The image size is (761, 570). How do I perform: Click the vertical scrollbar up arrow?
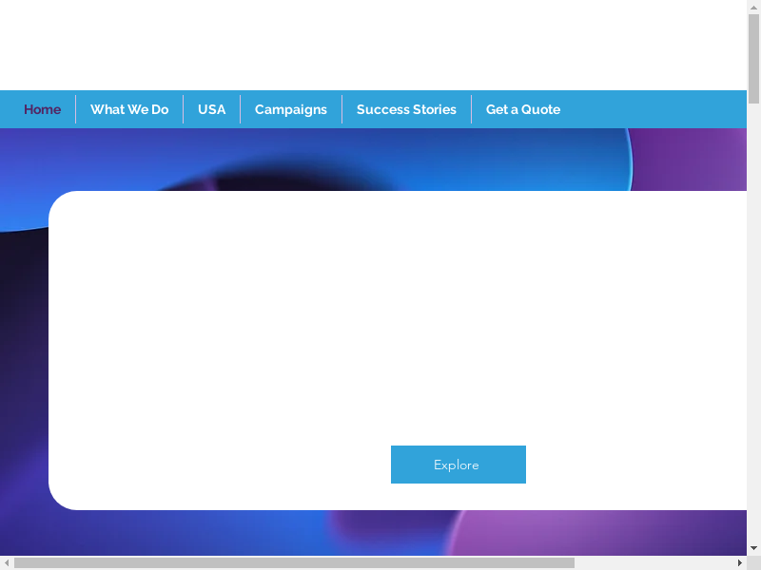[x=753, y=7]
